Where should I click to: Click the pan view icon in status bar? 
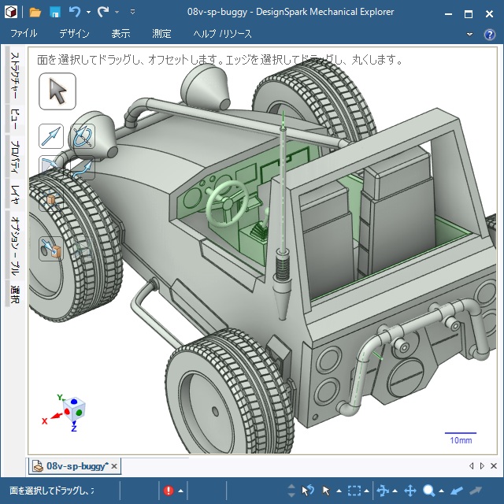409,491
